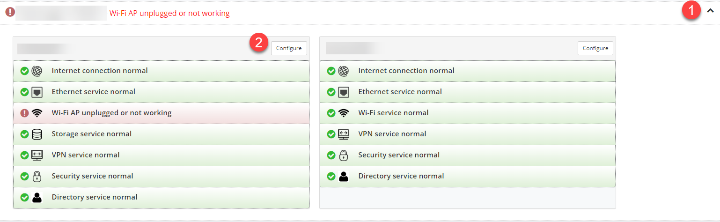Click the red warning icon on the Wi-Fi AP row

[x=25, y=113]
